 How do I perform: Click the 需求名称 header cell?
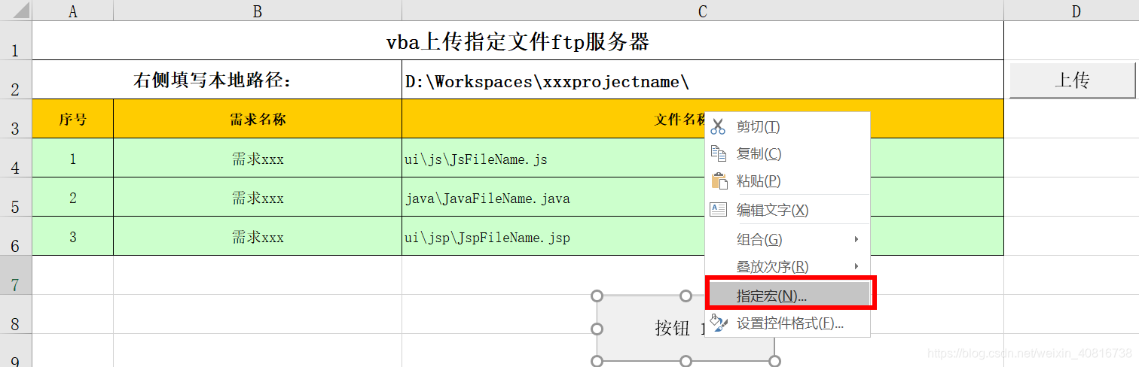[258, 119]
